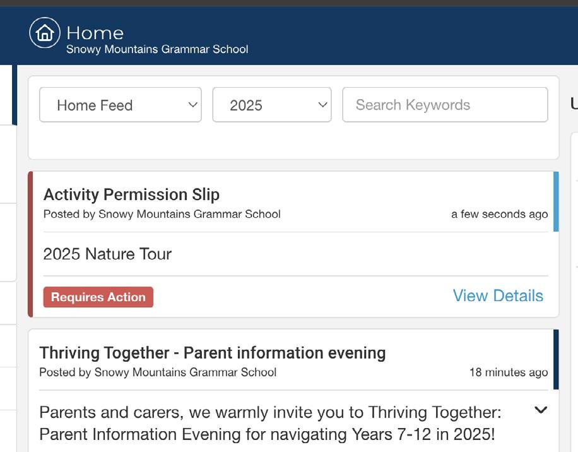The width and height of the screenshot is (578, 452).
Task: Click the red left border of the permission slip card
Action: coord(30,244)
